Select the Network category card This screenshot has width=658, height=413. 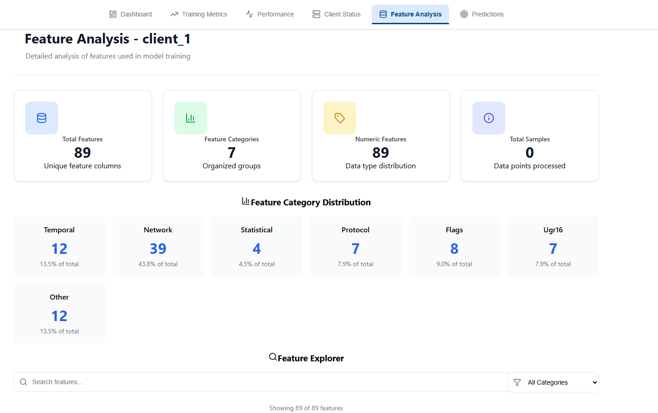pyautogui.click(x=158, y=246)
